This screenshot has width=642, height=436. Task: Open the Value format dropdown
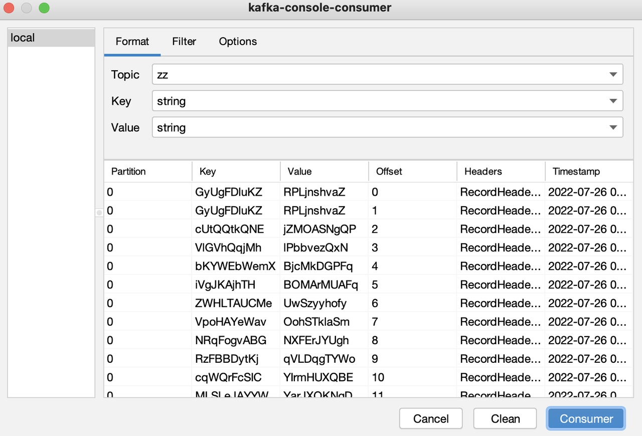[613, 127]
